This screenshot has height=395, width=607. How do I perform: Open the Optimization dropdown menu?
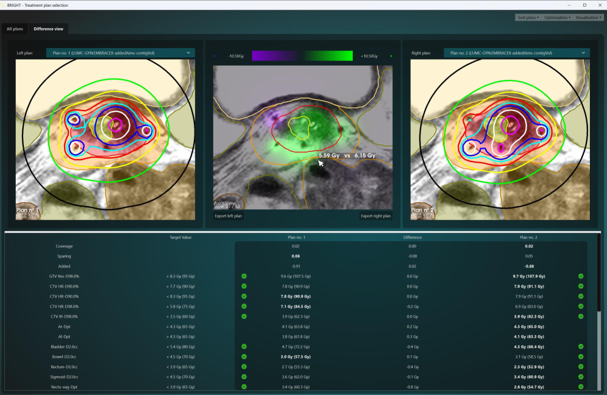(556, 18)
